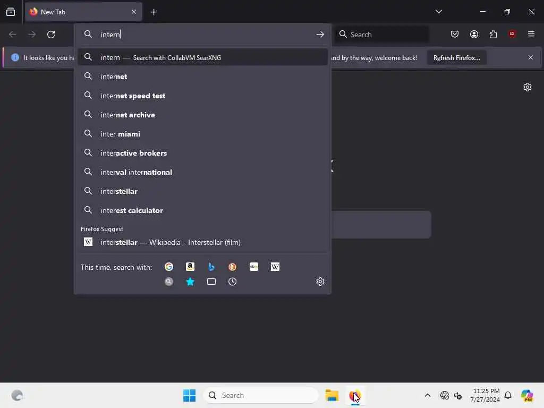
Task: Open Edge widgets icon on taskbar left
Action: coord(17,395)
